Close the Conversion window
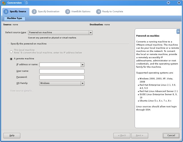 click(x=179, y=3)
